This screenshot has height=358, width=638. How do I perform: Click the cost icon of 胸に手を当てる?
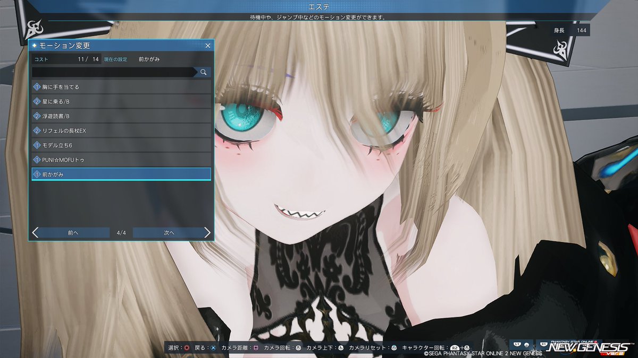[37, 87]
